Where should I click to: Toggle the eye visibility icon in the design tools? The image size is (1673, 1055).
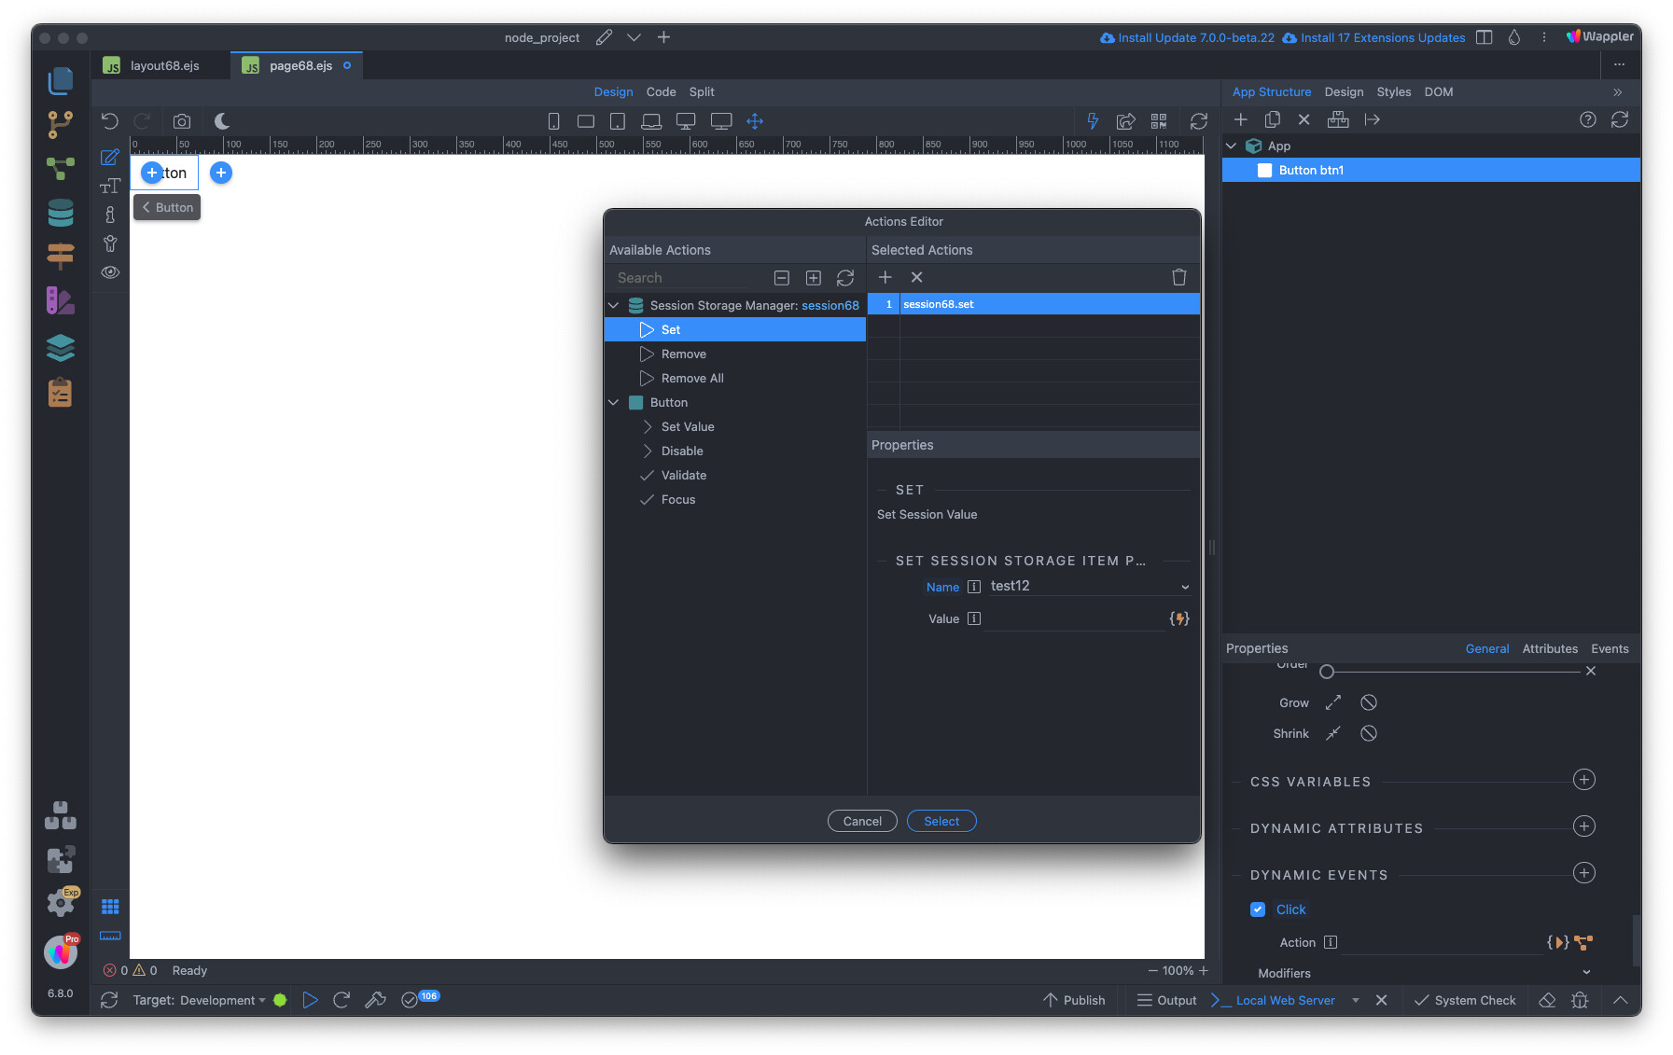click(110, 273)
